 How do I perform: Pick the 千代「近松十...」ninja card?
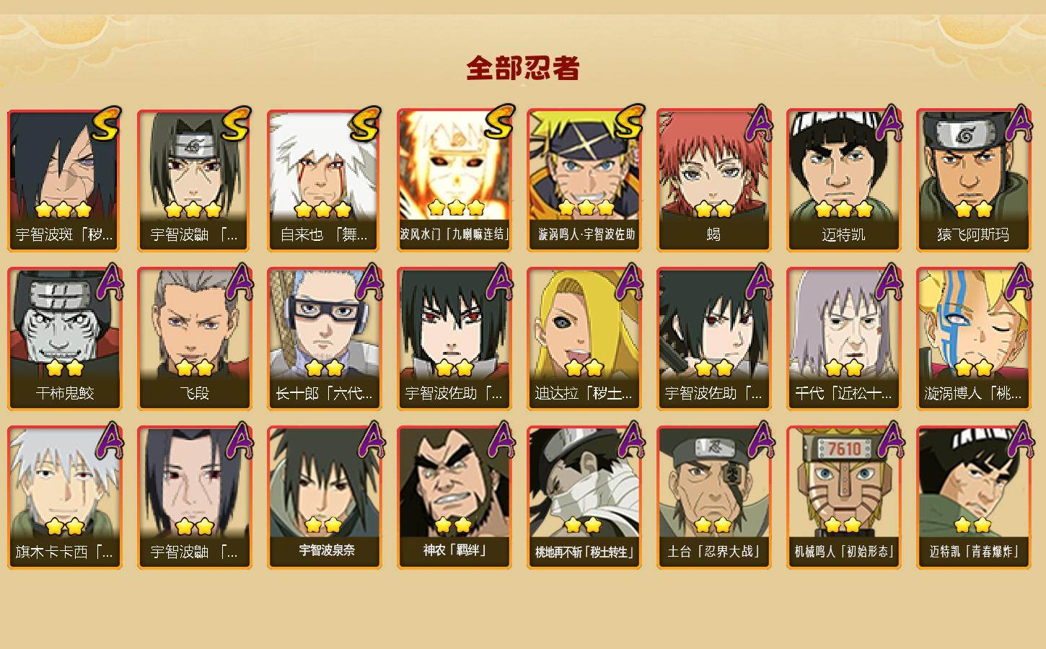(x=843, y=339)
